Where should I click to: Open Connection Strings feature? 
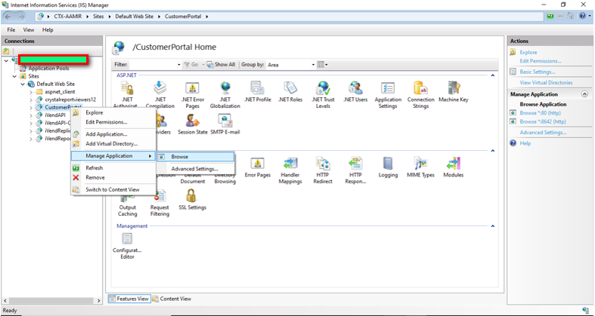pos(420,95)
